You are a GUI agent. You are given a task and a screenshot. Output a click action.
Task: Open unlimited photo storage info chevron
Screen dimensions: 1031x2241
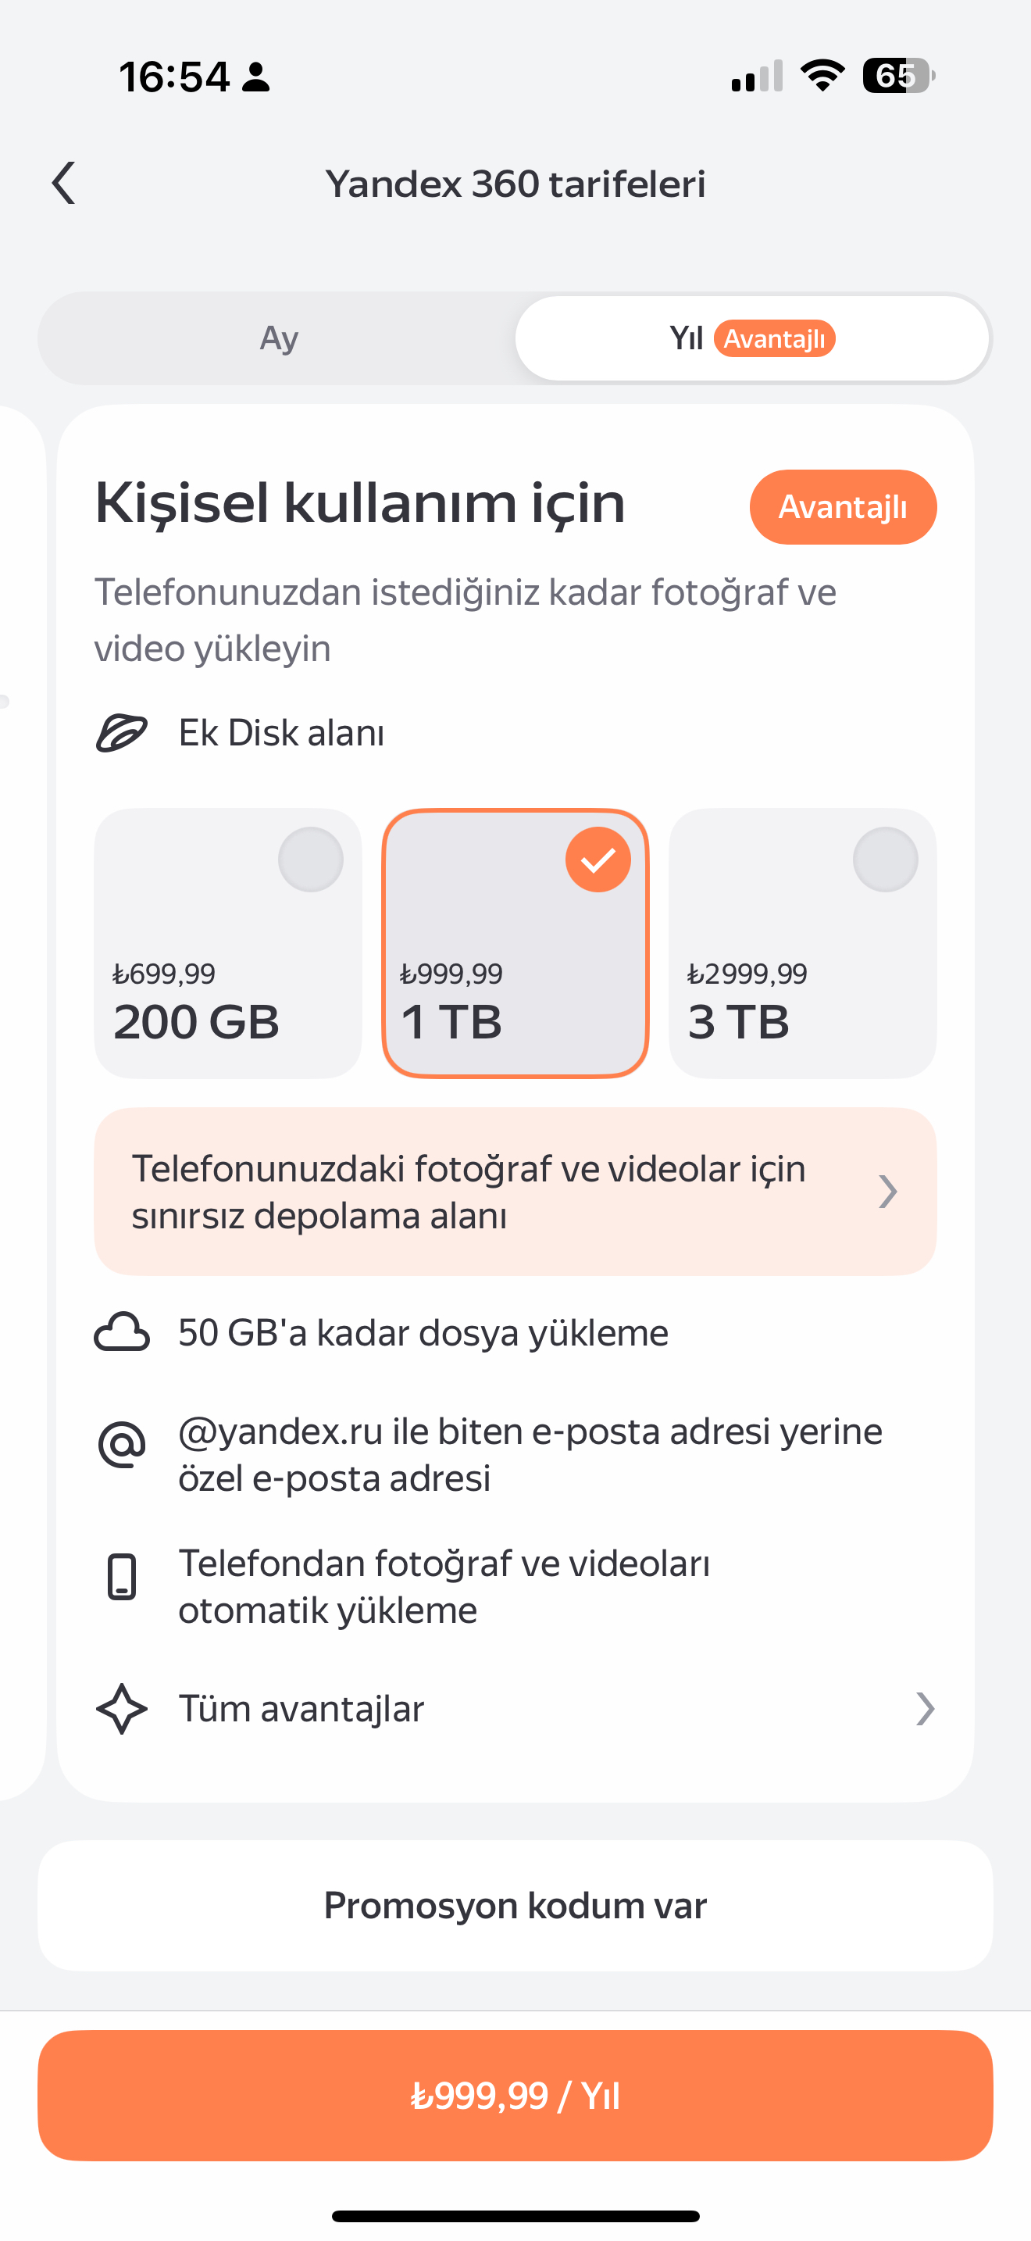tap(887, 1192)
